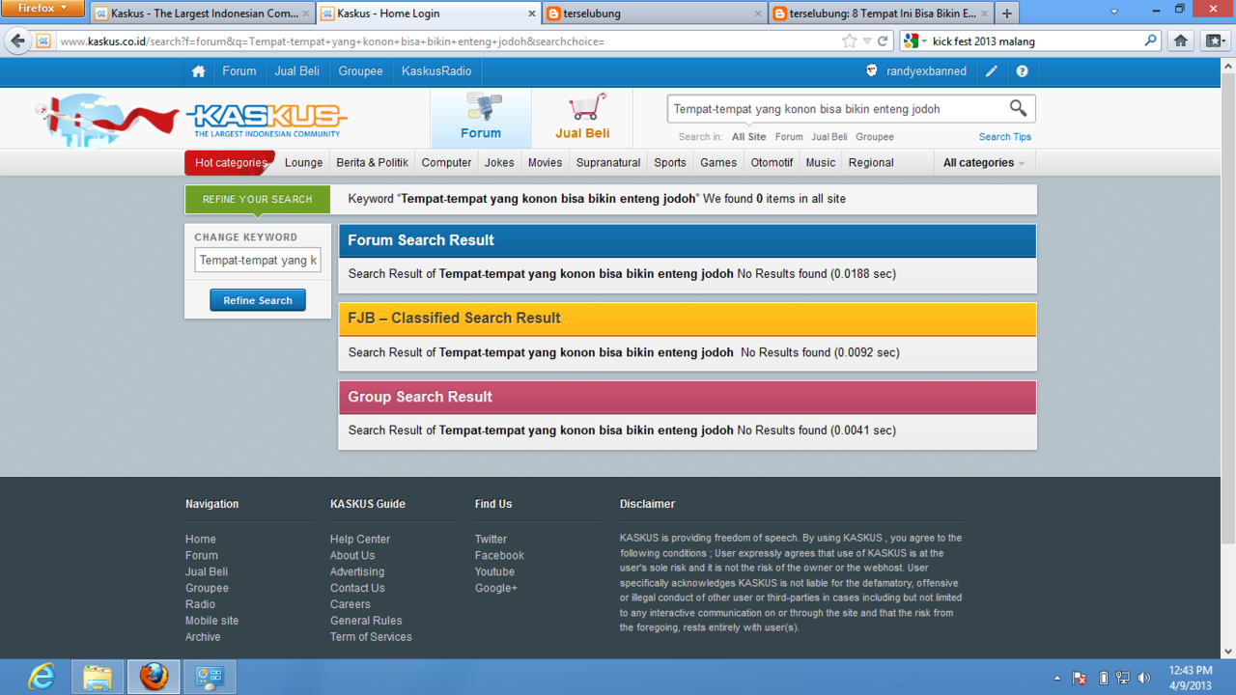Select the Jual Beli search tab
Image resolution: width=1236 pixels, height=695 pixels.
click(x=582, y=119)
